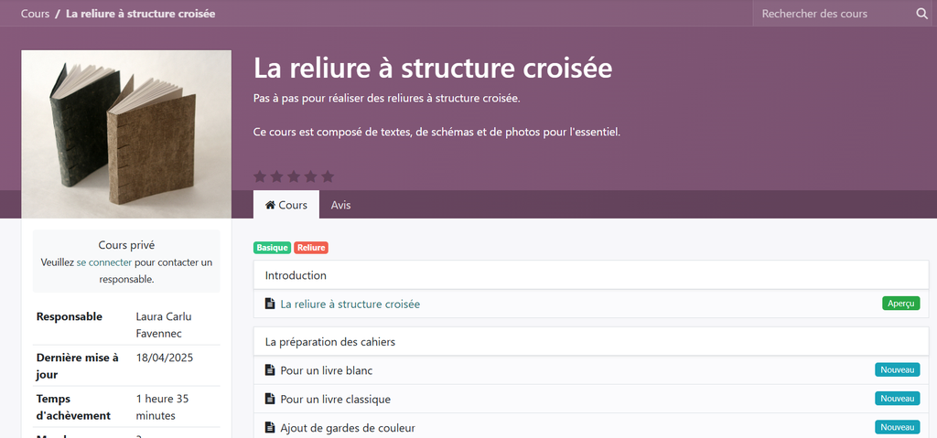The width and height of the screenshot is (937, 438).
Task: Click document icon beside La reliure à structure croisée
Action: pos(270,304)
